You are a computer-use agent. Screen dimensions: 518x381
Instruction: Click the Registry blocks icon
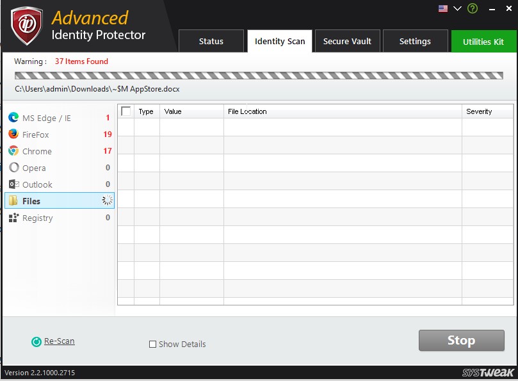(13, 218)
